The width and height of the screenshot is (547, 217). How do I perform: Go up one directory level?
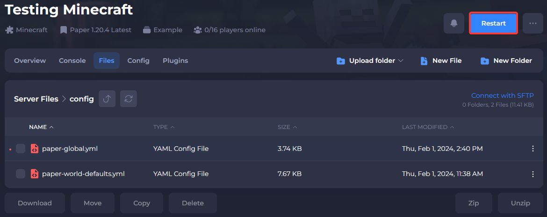click(x=107, y=99)
